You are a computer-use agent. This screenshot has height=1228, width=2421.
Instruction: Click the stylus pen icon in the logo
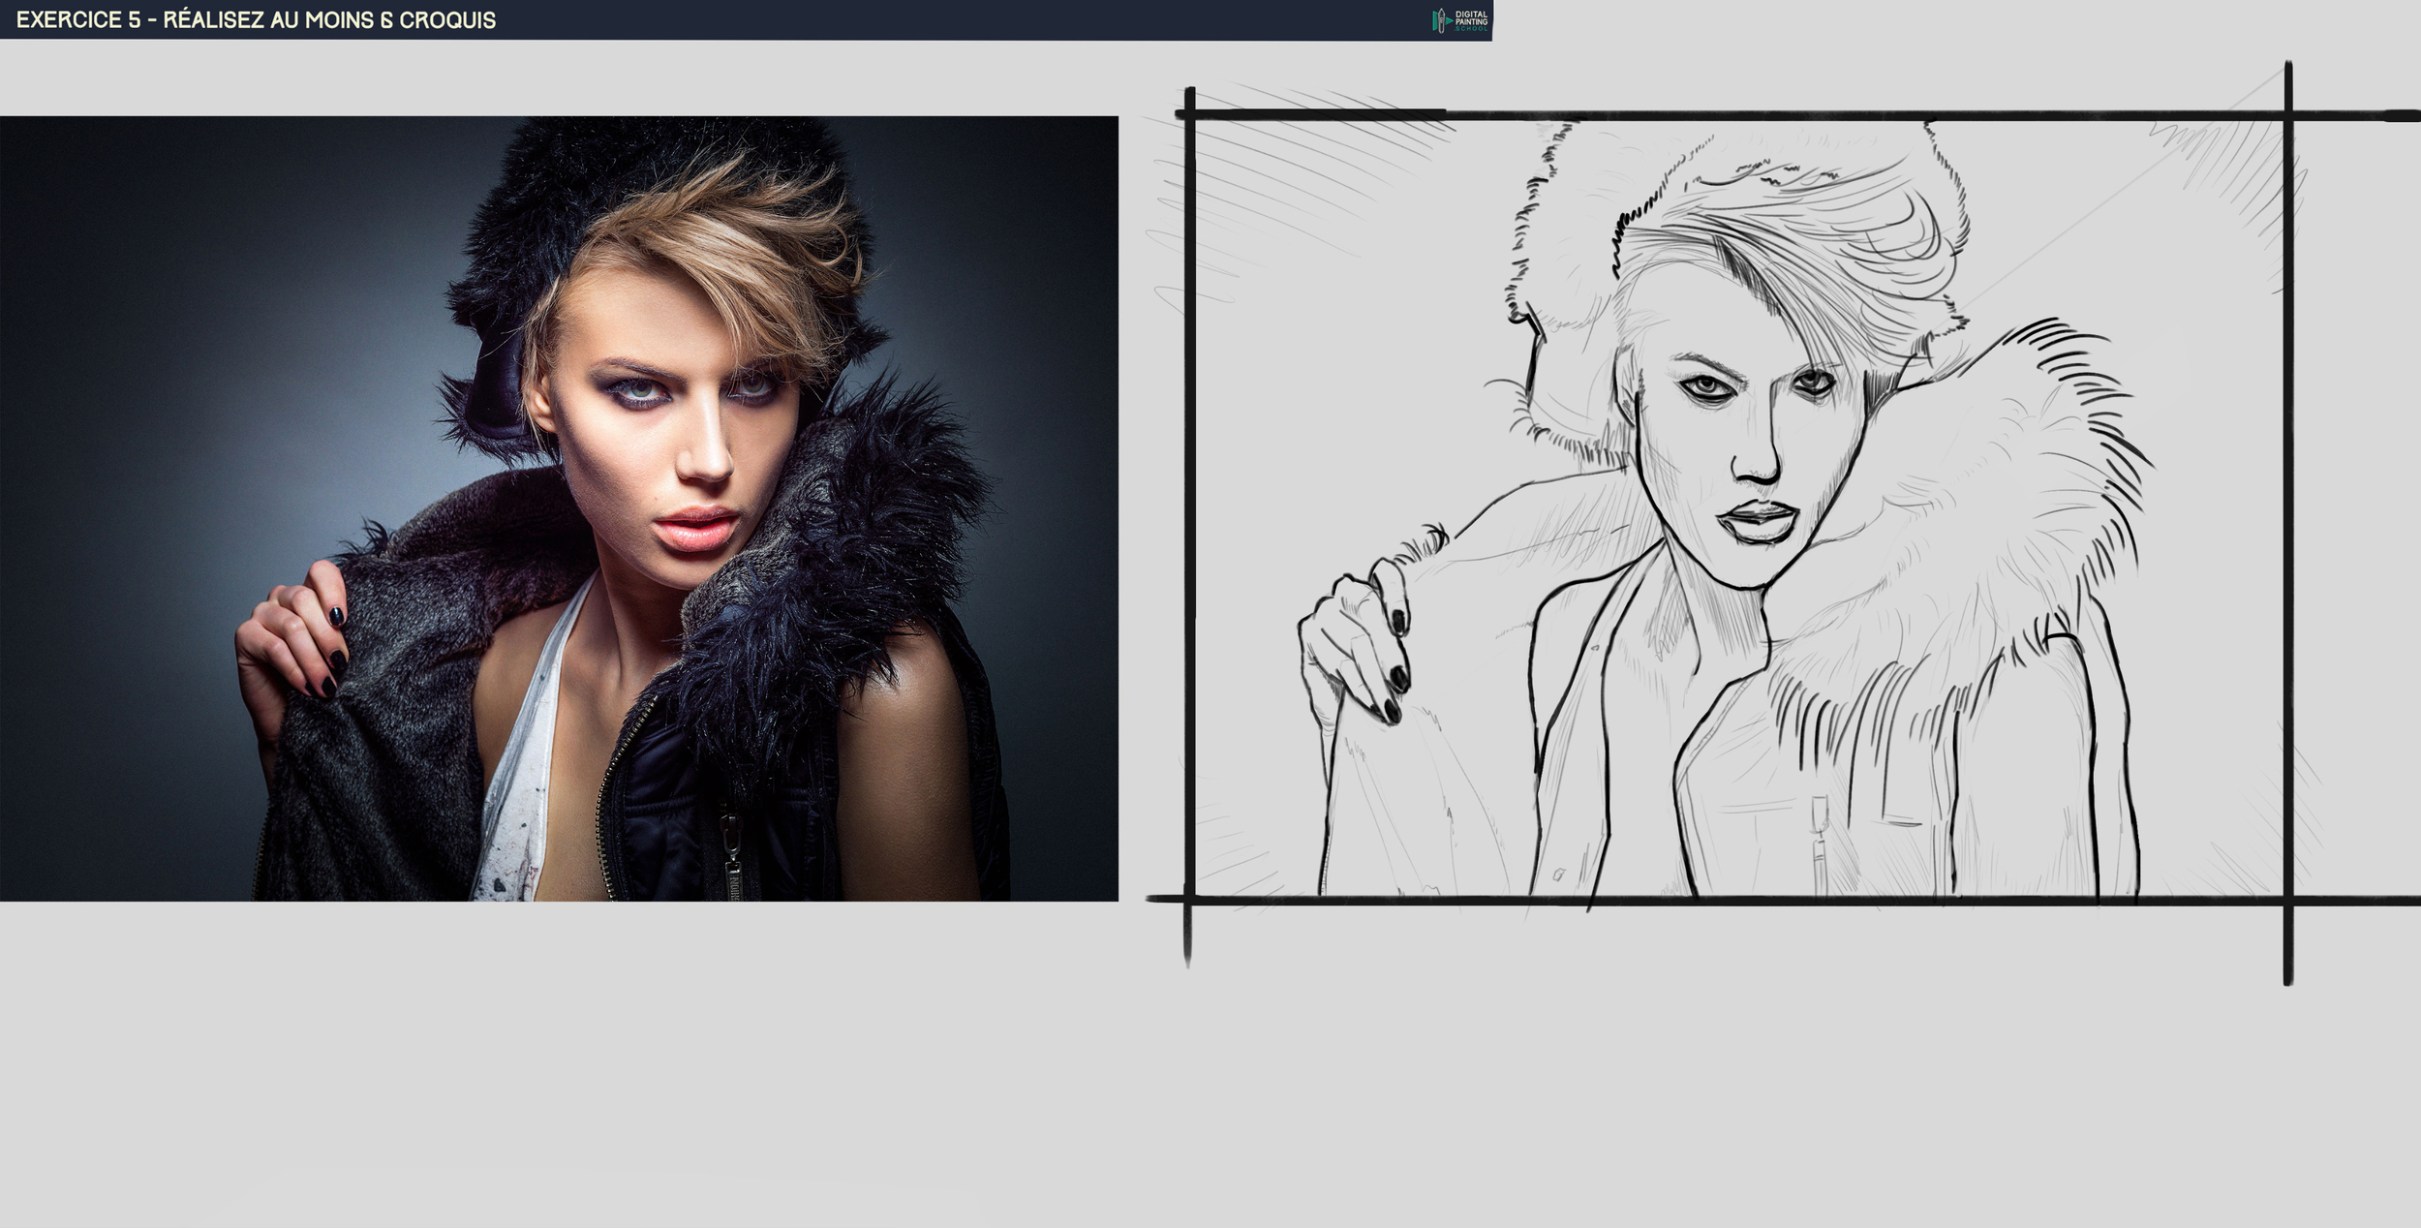coord(1440,20)
